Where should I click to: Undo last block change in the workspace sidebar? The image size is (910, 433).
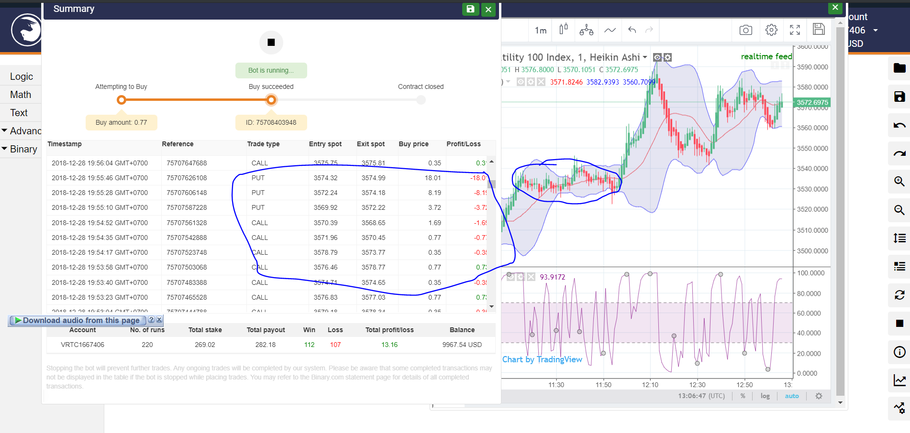click(x=899, y=126)
